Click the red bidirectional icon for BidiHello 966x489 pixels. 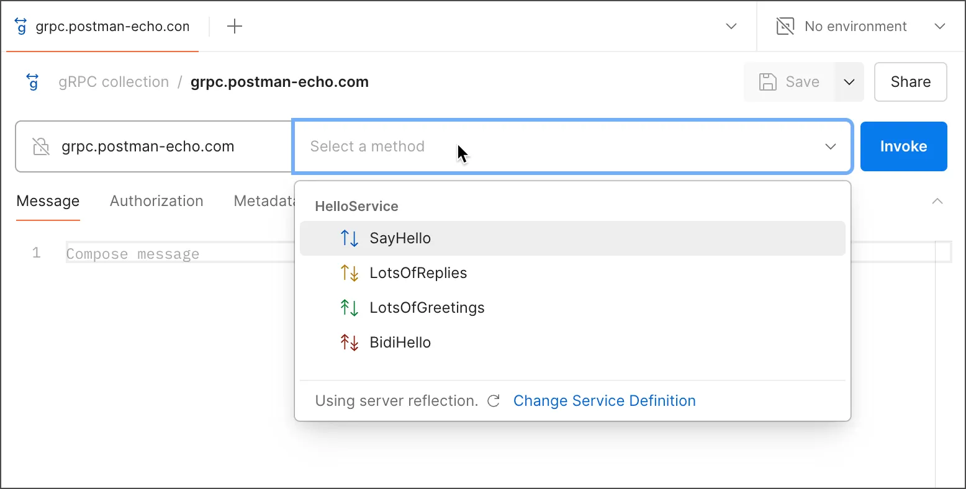coord(350,343)
